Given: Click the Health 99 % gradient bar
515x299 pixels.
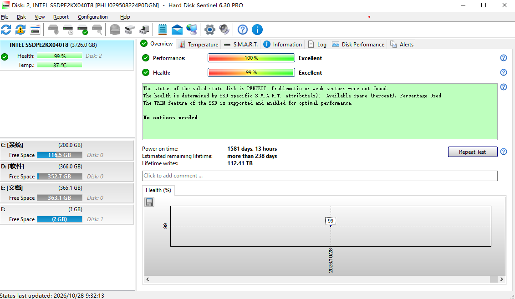Looking at the screenshot, I should coord(251,72).
